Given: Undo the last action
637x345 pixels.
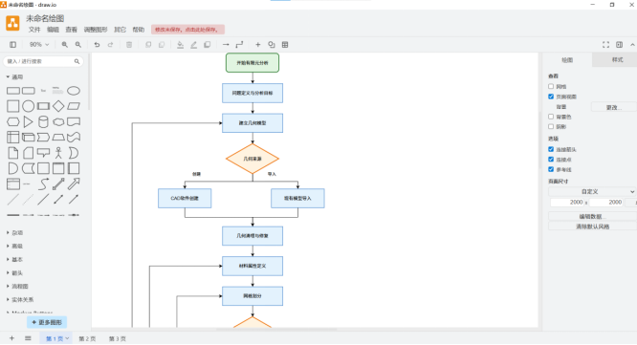Looking at the screenshot, I should tap(97, 45).
